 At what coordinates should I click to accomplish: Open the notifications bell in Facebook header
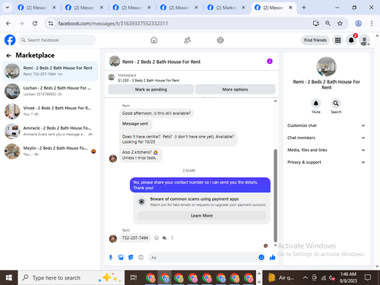[x=351, y=40]
